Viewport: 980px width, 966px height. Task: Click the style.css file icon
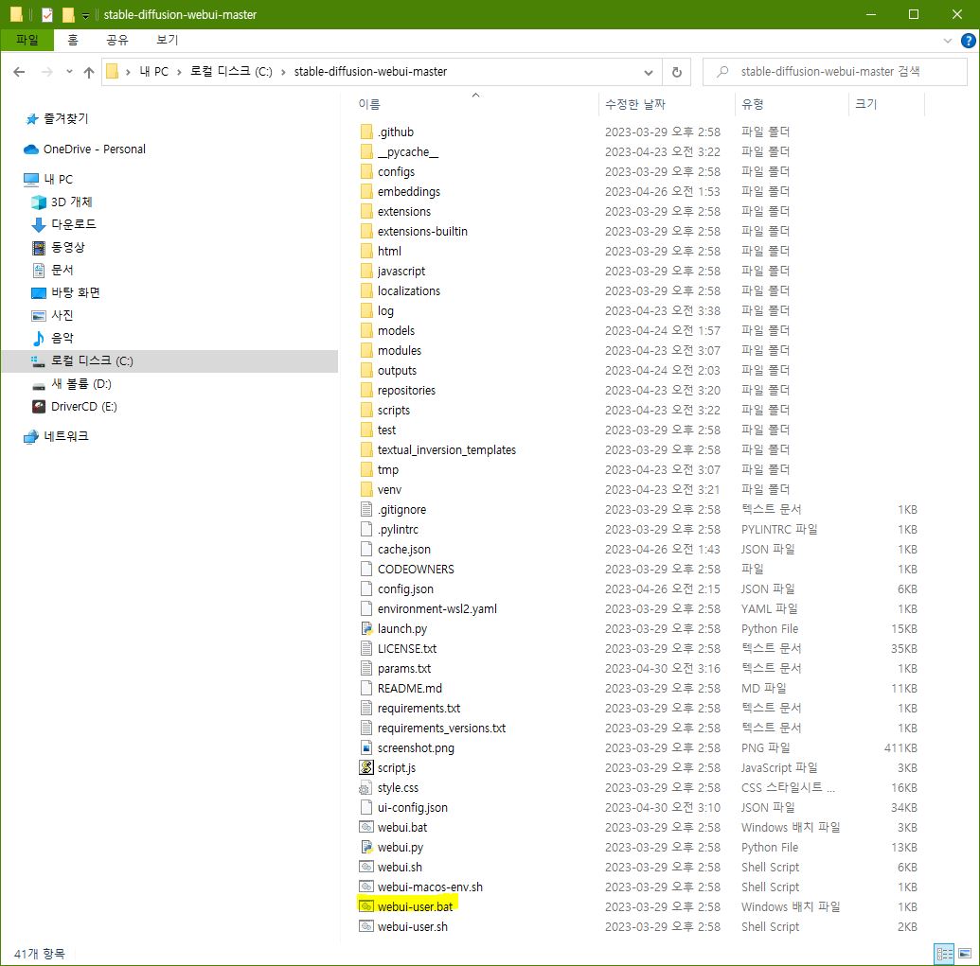[x=365, y=787]
